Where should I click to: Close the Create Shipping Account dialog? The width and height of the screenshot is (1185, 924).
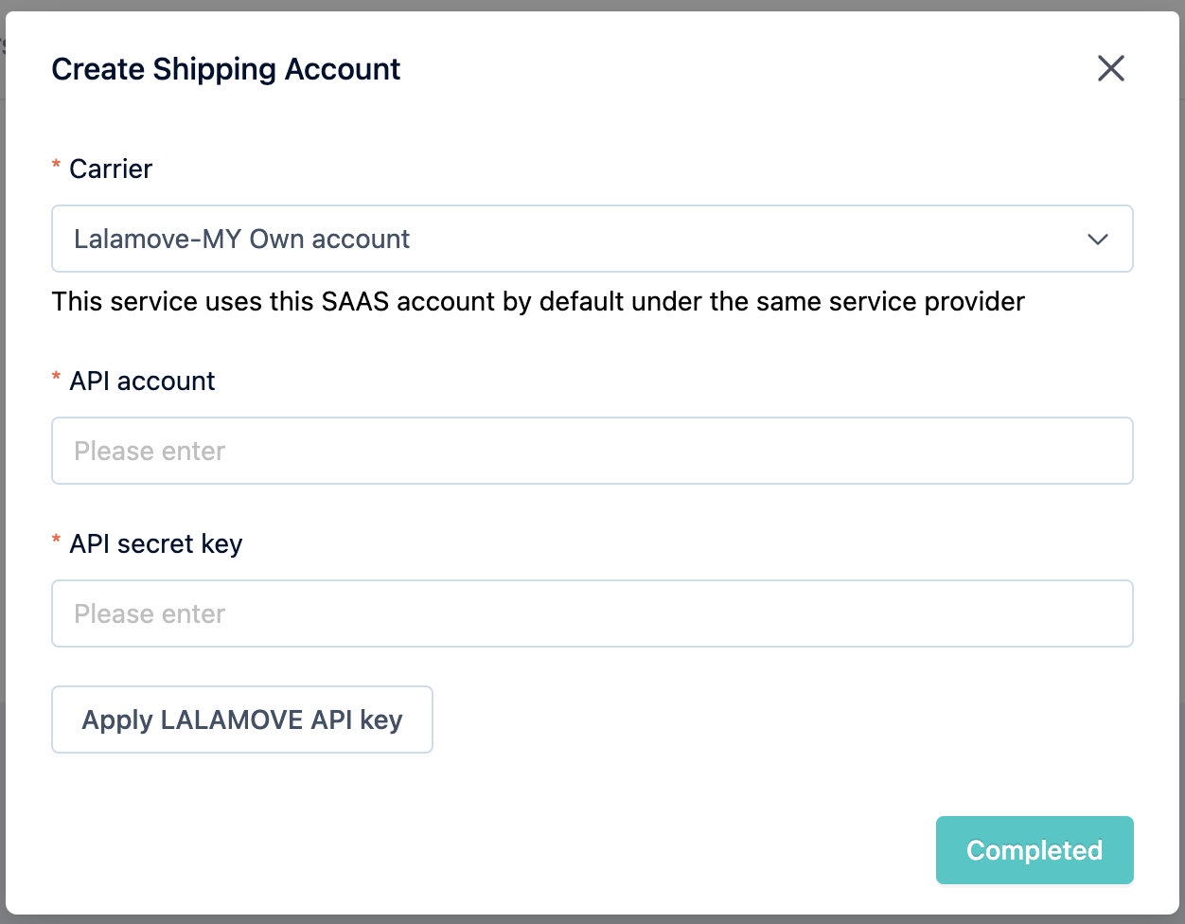click(1111, 68)
